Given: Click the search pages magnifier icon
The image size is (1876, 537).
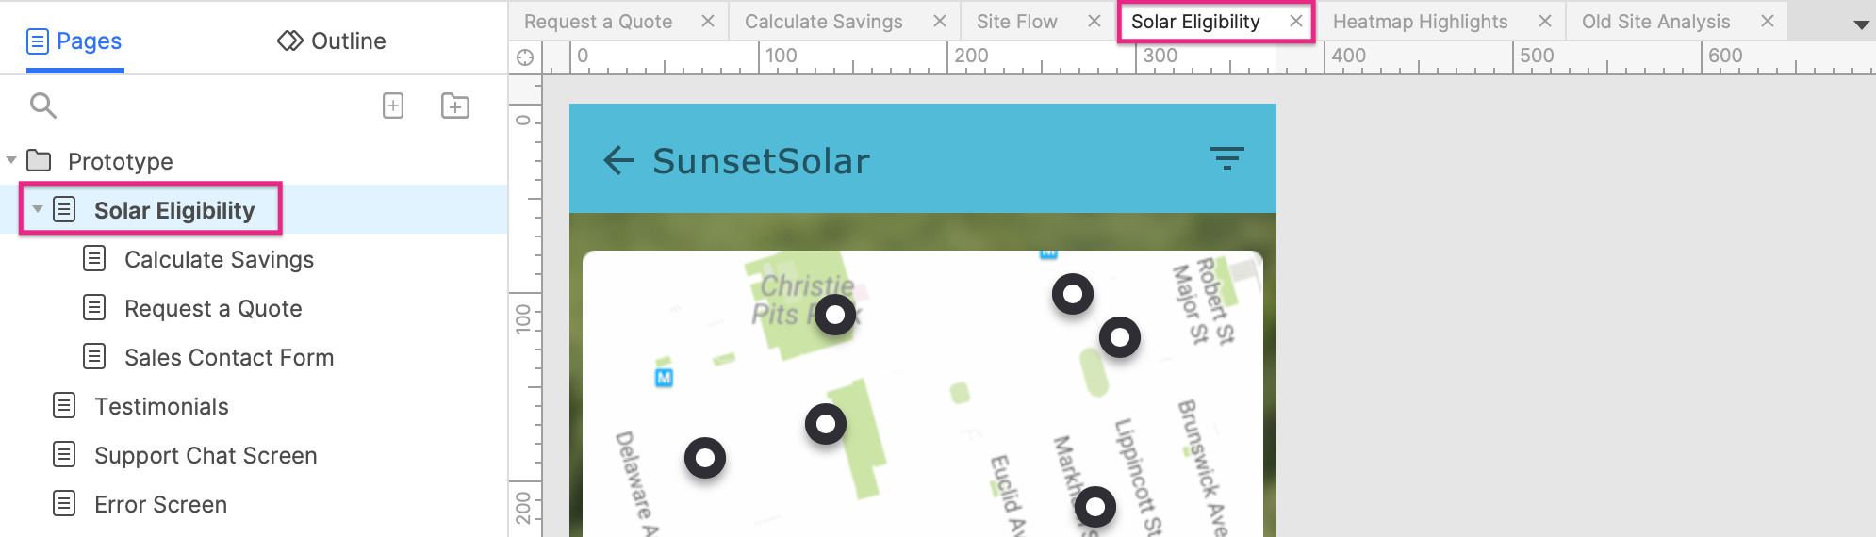Looking at the screenshot, I should click(43, 106).
